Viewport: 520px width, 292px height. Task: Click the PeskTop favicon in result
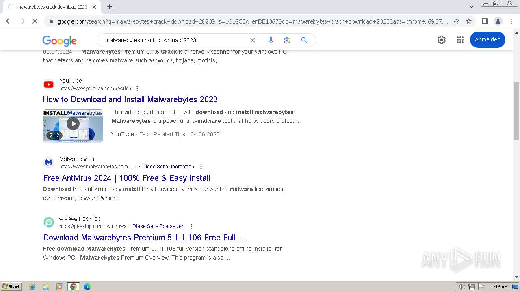click(49, 222)
